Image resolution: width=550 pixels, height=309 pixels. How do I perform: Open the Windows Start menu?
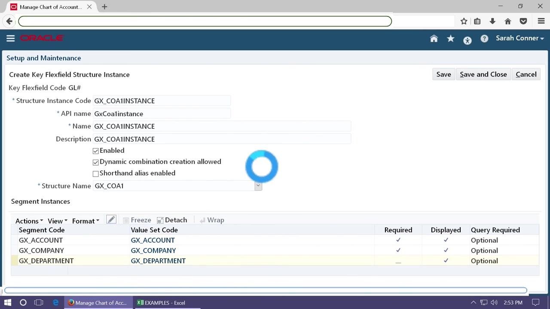(8, 303)
